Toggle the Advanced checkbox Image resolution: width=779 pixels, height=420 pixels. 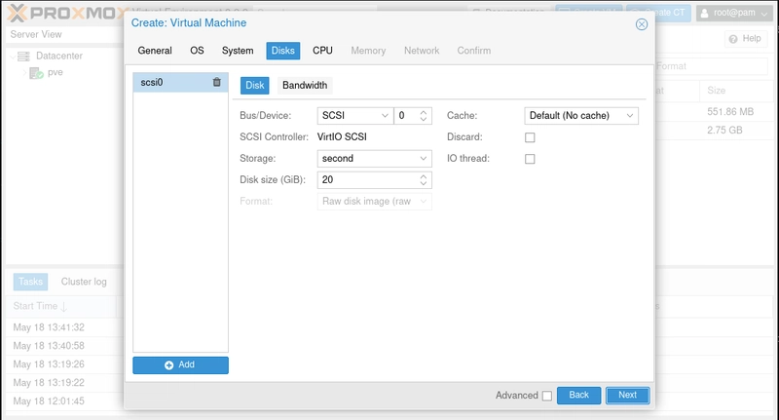pyautogui.click(x=546, y=396)
